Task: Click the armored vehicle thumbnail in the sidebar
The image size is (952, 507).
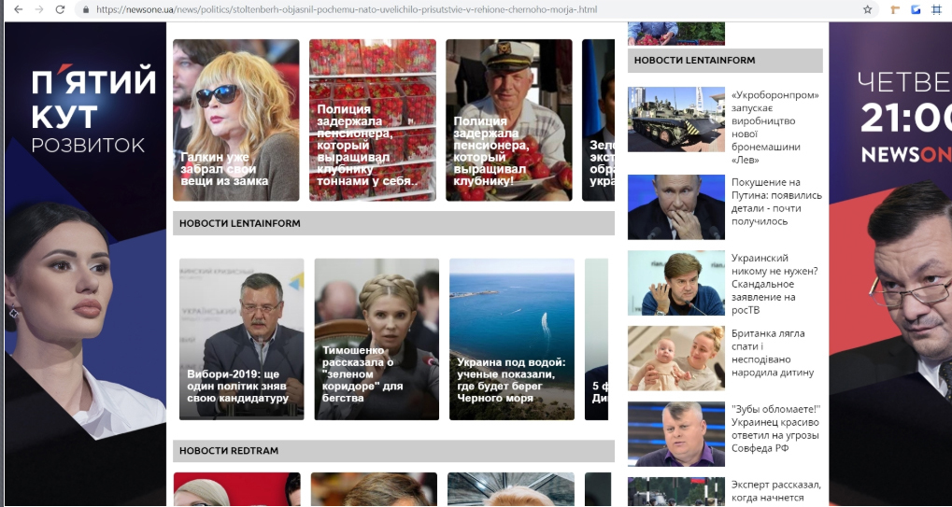Action: [676, 119]
